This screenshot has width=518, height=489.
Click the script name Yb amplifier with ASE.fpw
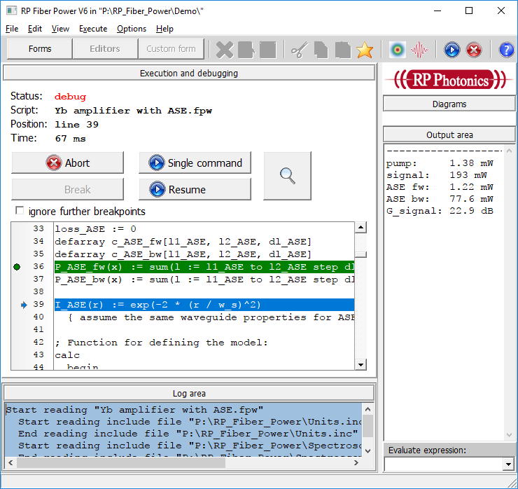pyautogui.click(x=133, y=111)
